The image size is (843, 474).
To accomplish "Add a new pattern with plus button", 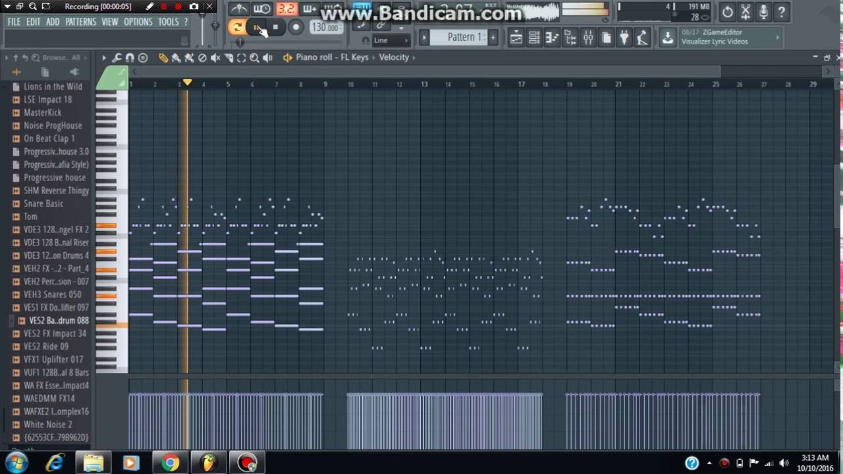I will coord(493,38).
